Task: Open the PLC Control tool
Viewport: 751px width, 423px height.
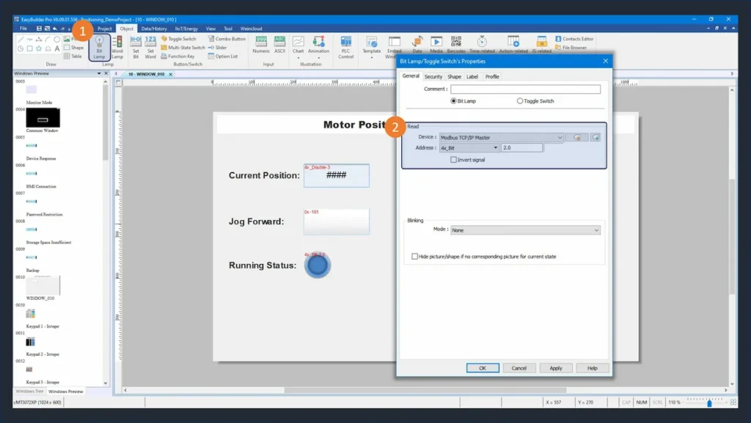Action: point(346,47)
